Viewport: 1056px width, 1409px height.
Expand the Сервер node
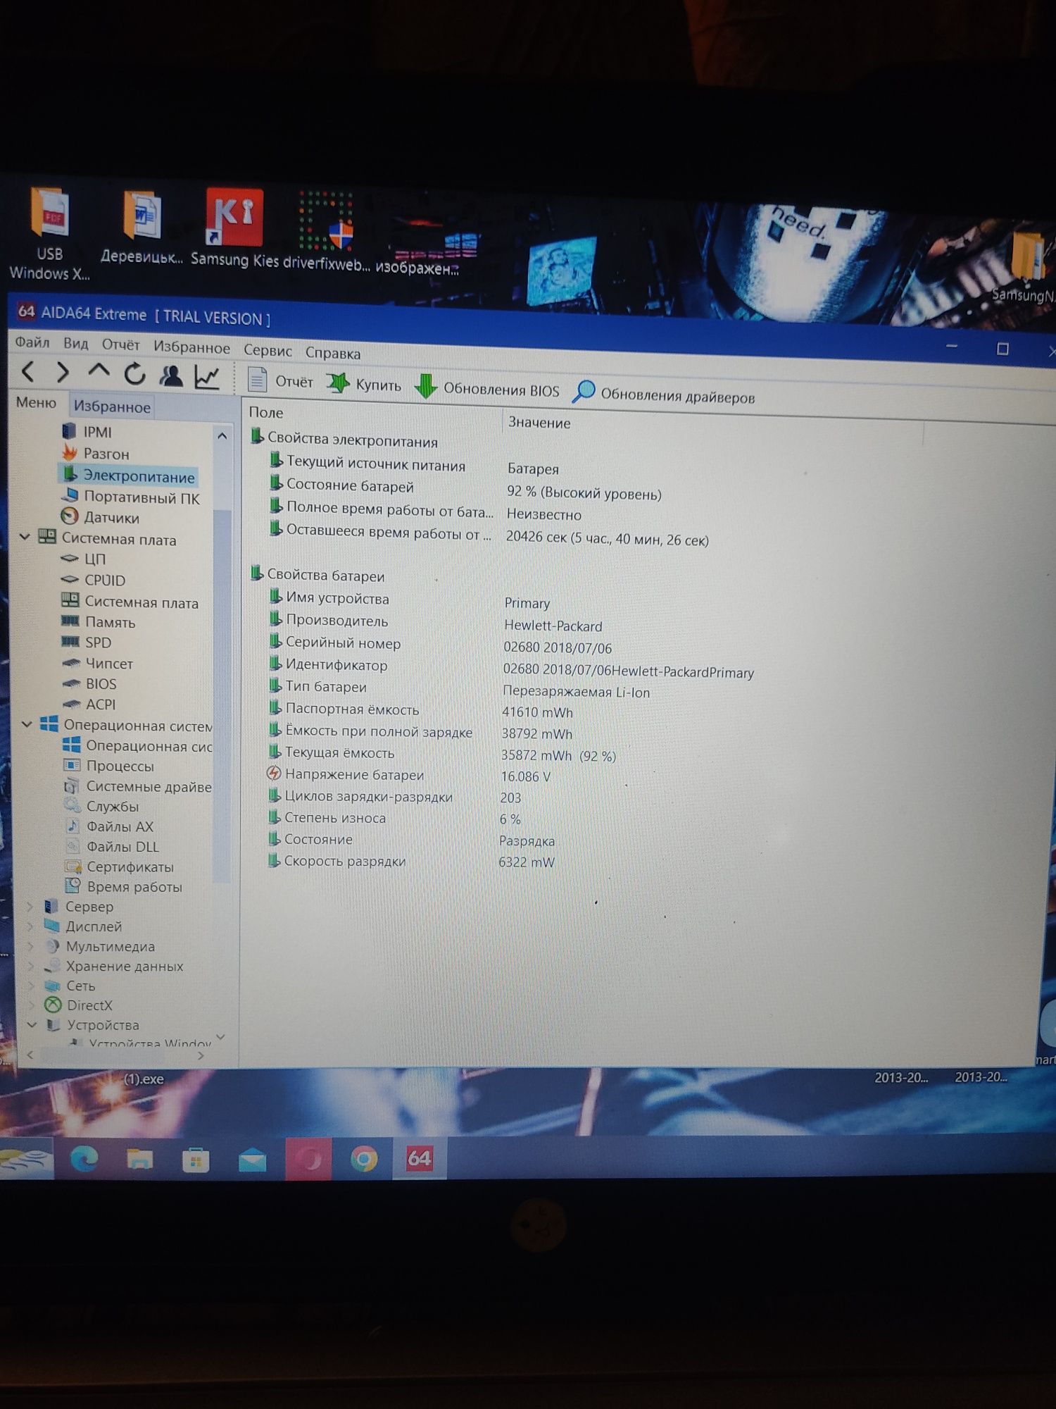point(30,907)
